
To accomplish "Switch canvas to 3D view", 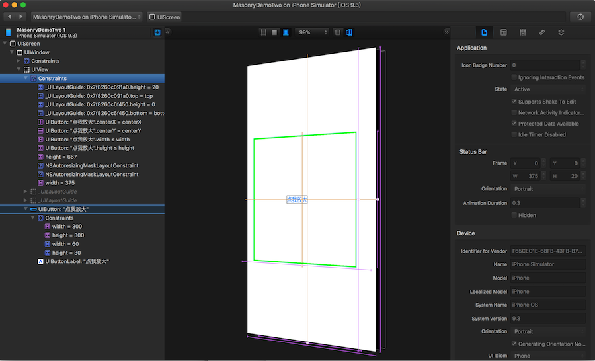I will (349, 32).
